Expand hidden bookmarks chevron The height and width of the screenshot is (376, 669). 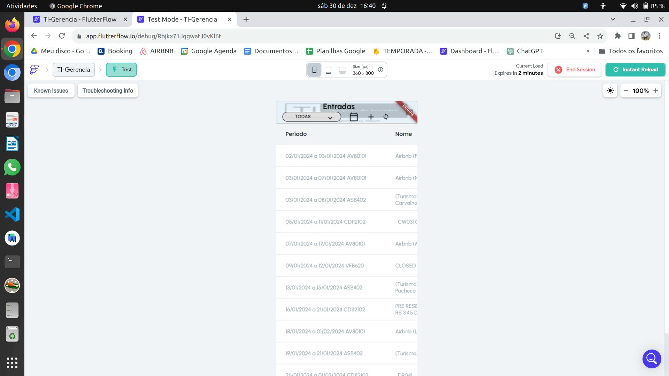588,51
